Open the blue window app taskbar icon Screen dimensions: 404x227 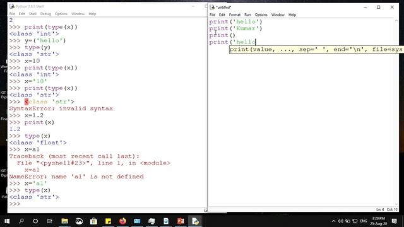(x=137, y=221)
